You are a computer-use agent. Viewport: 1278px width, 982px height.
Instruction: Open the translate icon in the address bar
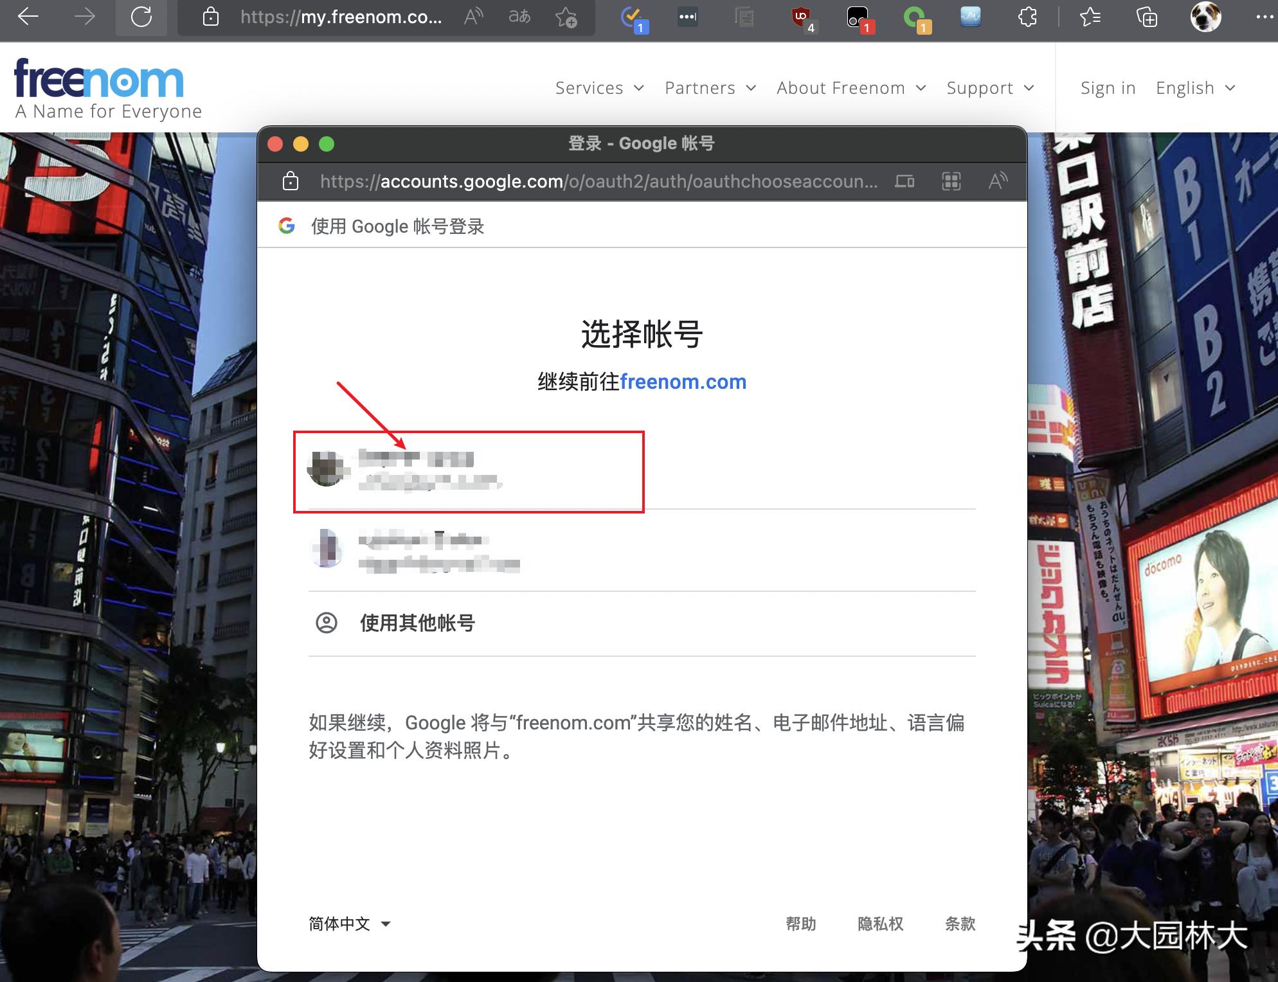519,17
